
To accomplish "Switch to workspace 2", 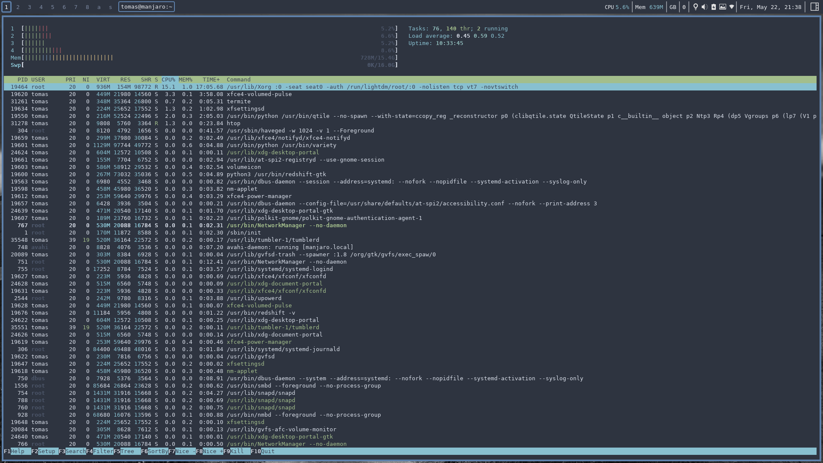I will pyautogui.click(x=18, y=7).
